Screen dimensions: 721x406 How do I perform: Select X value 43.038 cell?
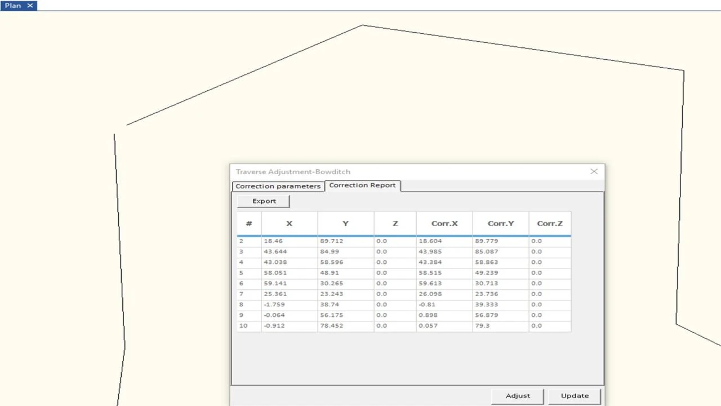290,262
